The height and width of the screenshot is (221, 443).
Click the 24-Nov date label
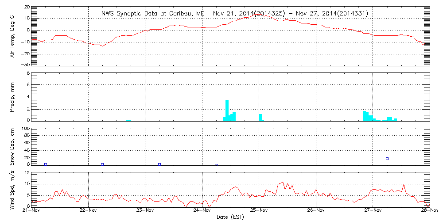point(202,211)
